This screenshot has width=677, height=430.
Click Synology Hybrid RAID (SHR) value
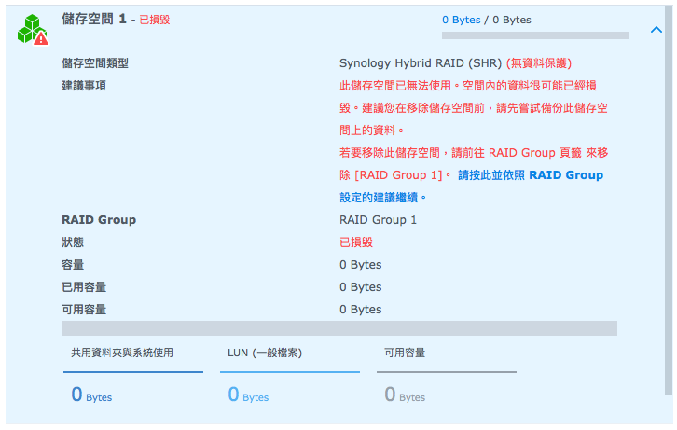click(421, 63)
